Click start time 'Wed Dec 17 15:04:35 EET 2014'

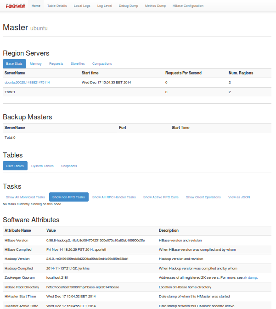click(x=106, y=82)
